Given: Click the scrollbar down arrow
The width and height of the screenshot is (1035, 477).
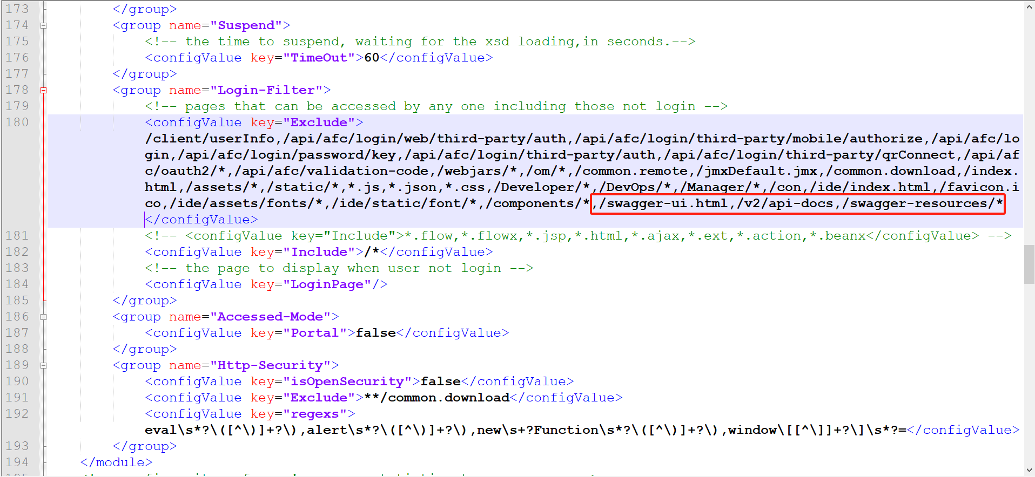Looking at the screenshot, I should pos(1029,470).
